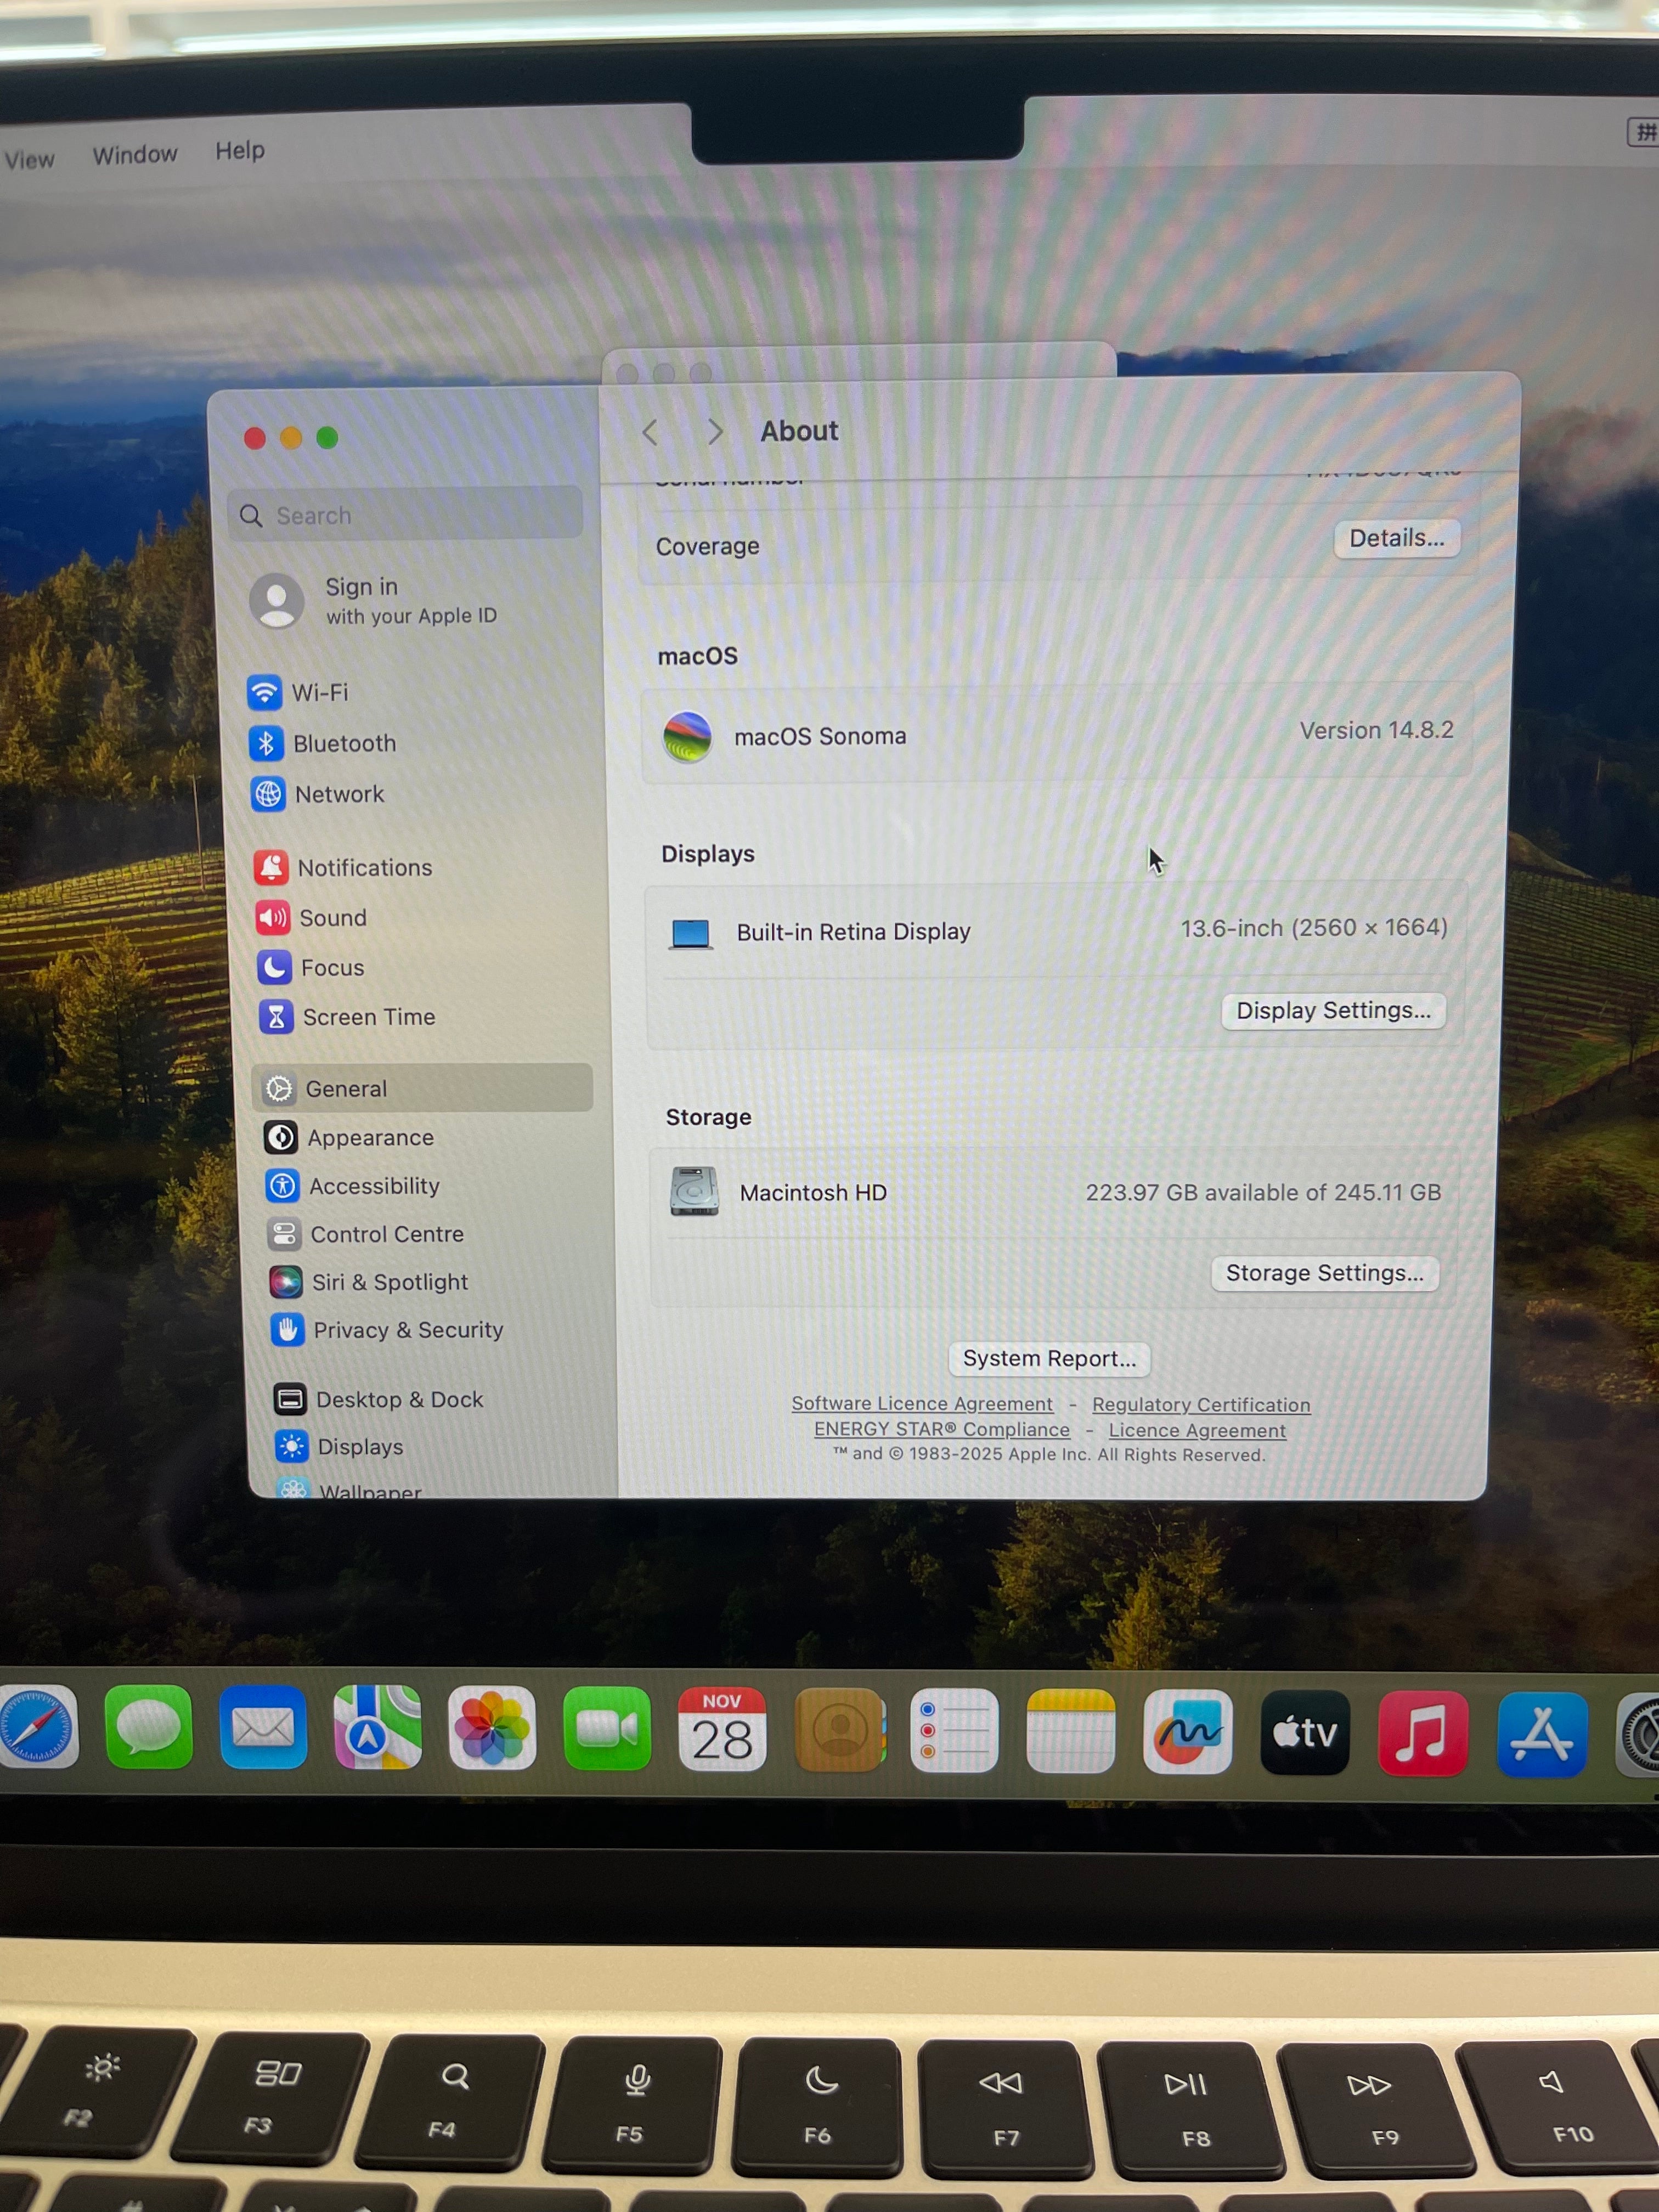Viewport: 1659px width, 2212px height.
Task: Open Notifications settings in sidebar
Action: 343,867
